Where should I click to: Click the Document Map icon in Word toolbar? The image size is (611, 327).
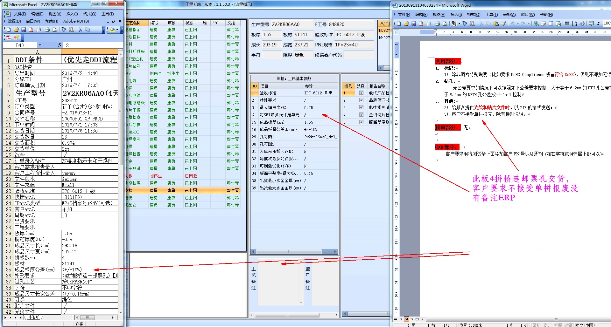tap(591, 23)
